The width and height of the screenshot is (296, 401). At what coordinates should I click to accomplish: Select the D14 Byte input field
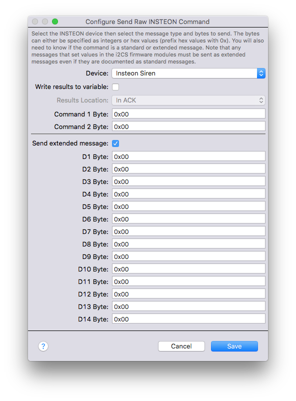[x=188, y=319]
